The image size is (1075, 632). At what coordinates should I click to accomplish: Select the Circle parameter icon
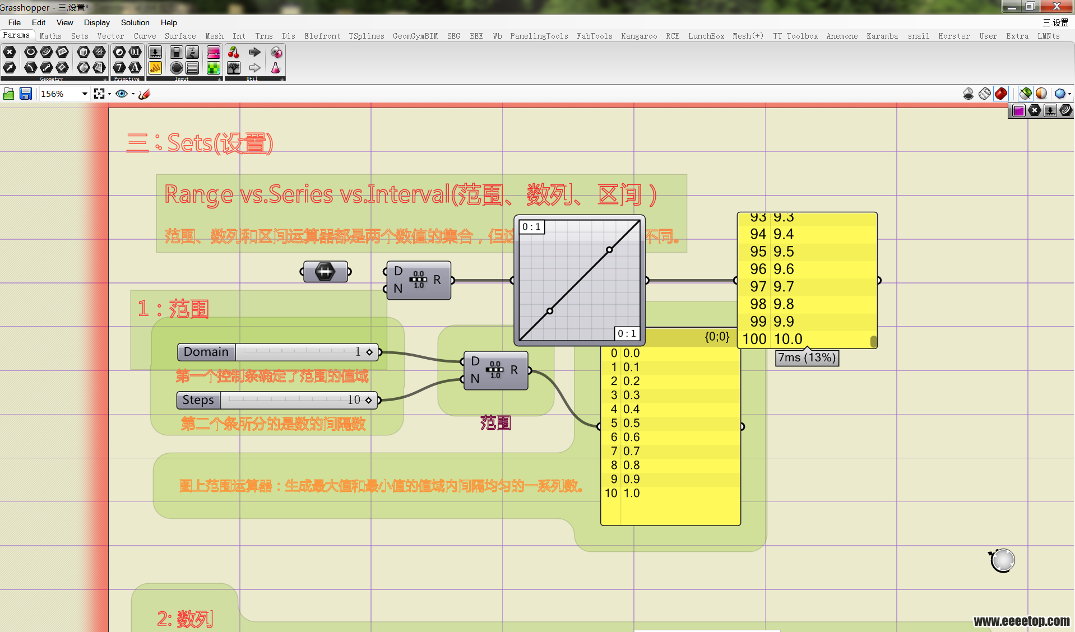click(31, 53)
